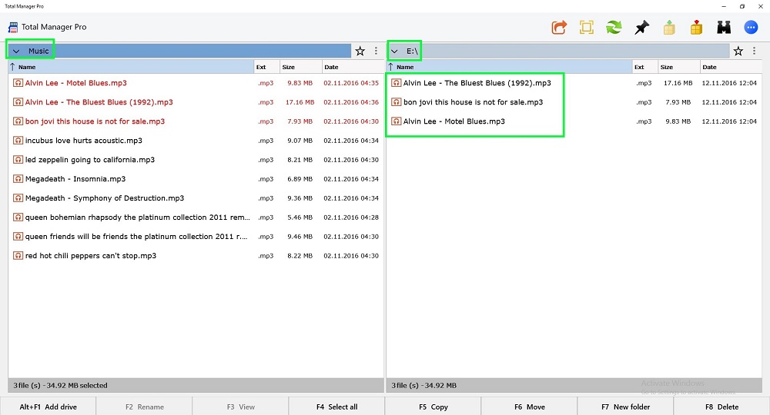Image resolution: width=770 pixels, height=415 pixels.
Task: Click the orange share arrow toolbar icon
Action: [559, 28]
